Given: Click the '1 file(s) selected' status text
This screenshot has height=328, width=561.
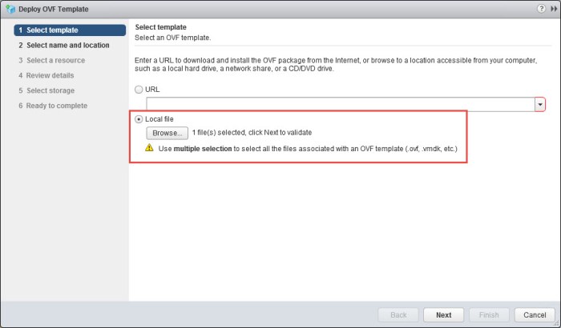Looking at the screenshot, I should click(252, 133).
